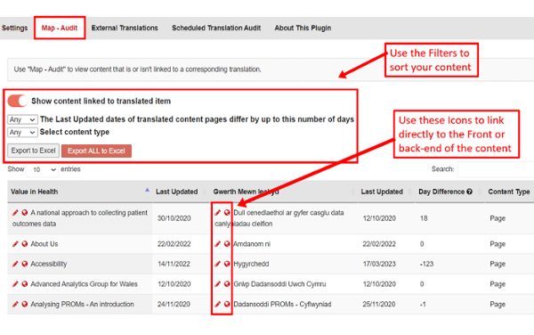Click into the Search input field

click(496, 169)
